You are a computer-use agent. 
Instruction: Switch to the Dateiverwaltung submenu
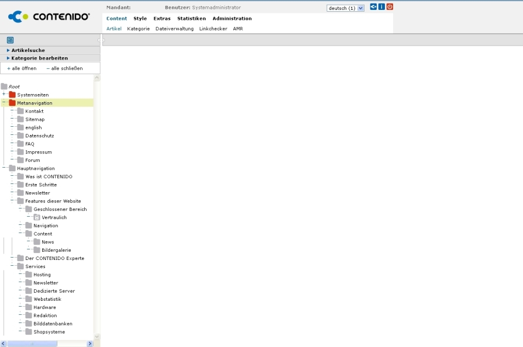tap(174, 29)
